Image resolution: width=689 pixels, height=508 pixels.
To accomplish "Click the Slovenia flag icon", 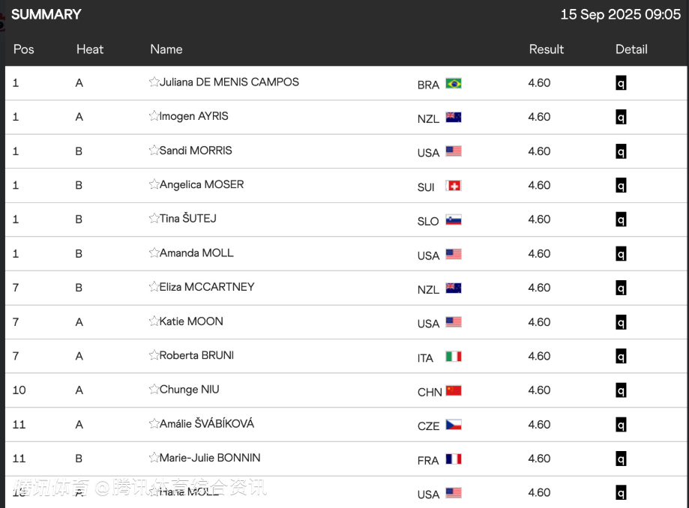I will (454, 220).
